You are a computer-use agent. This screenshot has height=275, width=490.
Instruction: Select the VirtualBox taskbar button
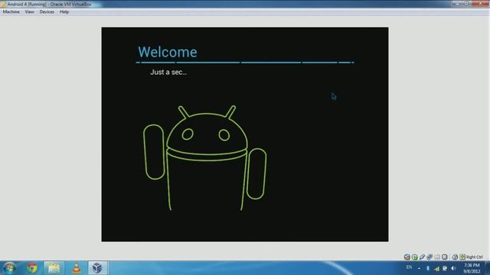[97, 268]
